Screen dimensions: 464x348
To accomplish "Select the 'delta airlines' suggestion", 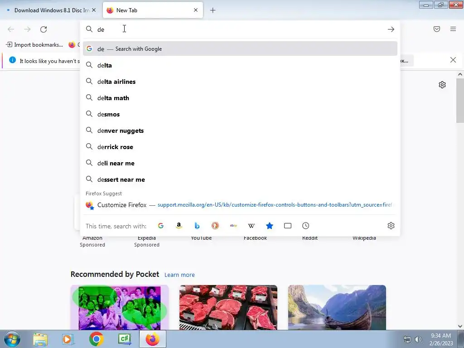I will [240, 82].
